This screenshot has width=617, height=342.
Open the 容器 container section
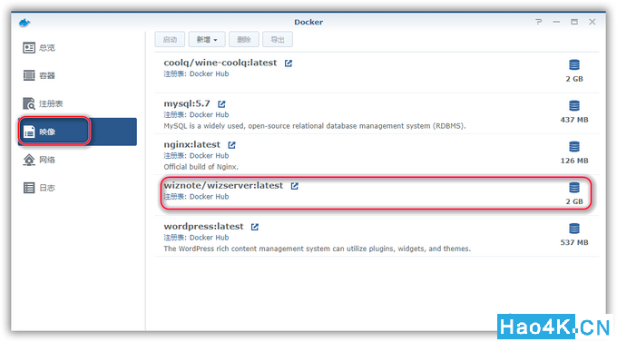77,75
